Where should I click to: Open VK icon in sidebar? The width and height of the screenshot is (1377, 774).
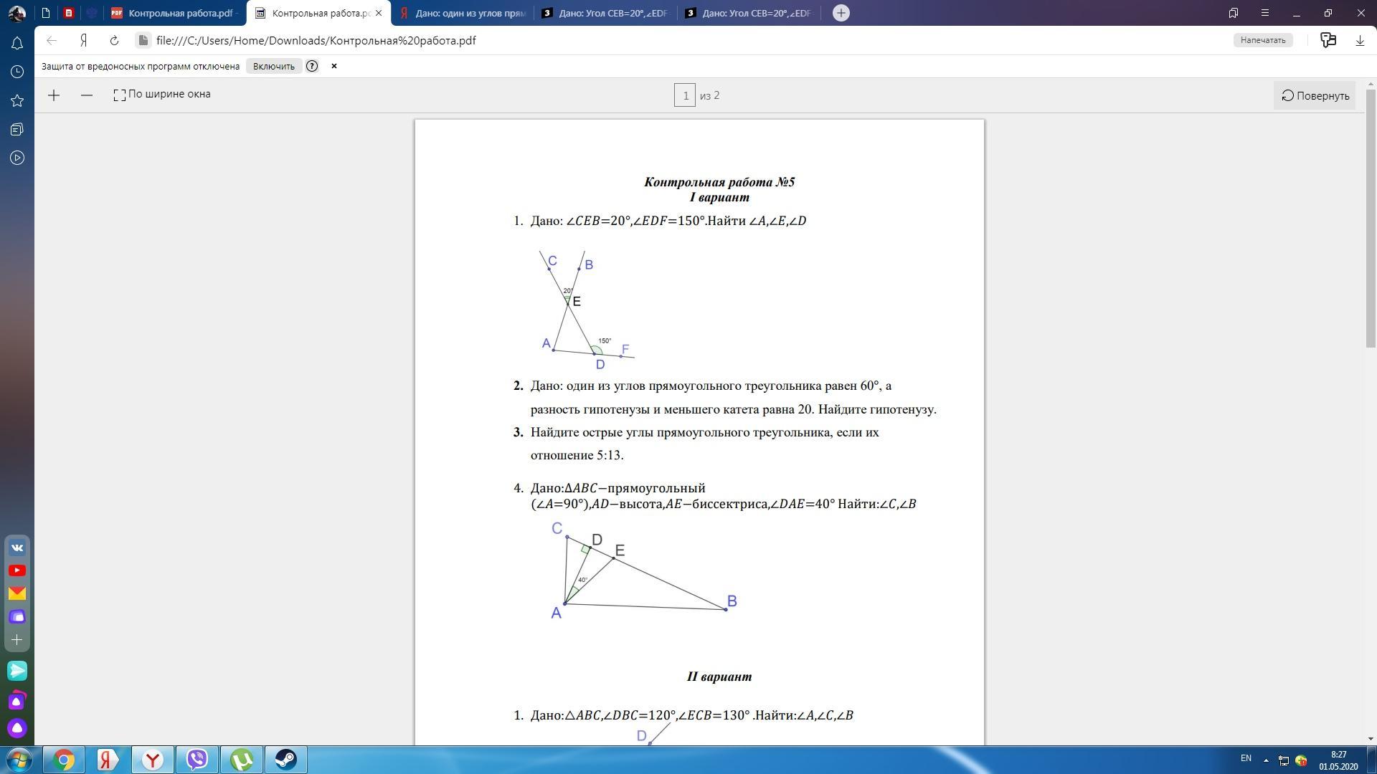click(17, 548)
